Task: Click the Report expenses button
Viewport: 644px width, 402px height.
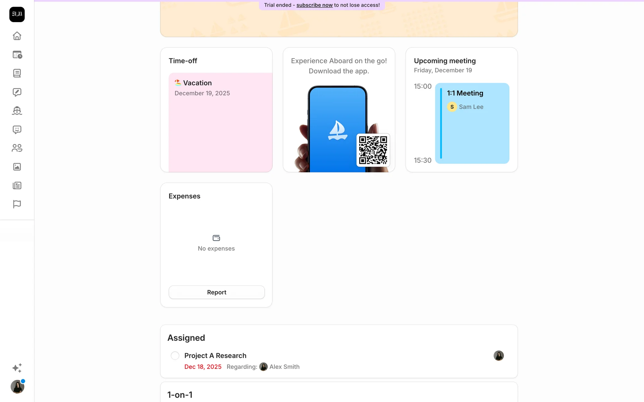Action: pos(217,292)
